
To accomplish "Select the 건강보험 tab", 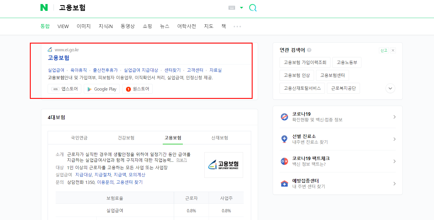I will [126, 138].
